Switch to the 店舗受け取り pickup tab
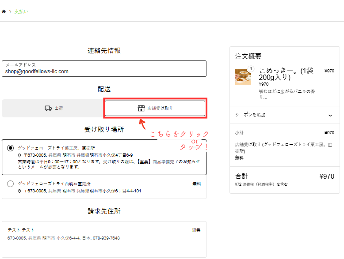Viewport: 344px width, 259px height. pyautogui.click(x=155, y=108)
